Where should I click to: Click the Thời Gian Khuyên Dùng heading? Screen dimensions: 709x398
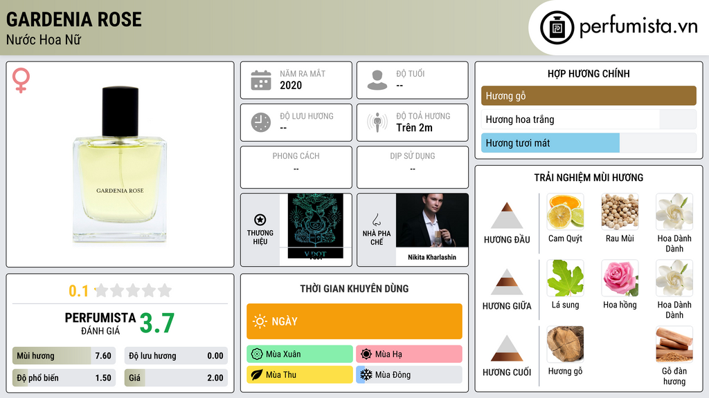pos(354,289)
